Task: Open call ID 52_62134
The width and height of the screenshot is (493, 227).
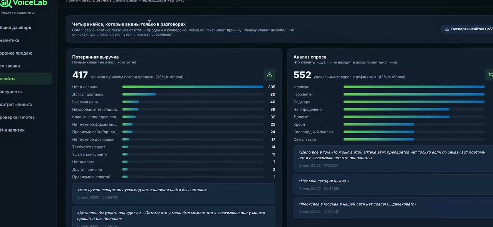Action: 331,189
